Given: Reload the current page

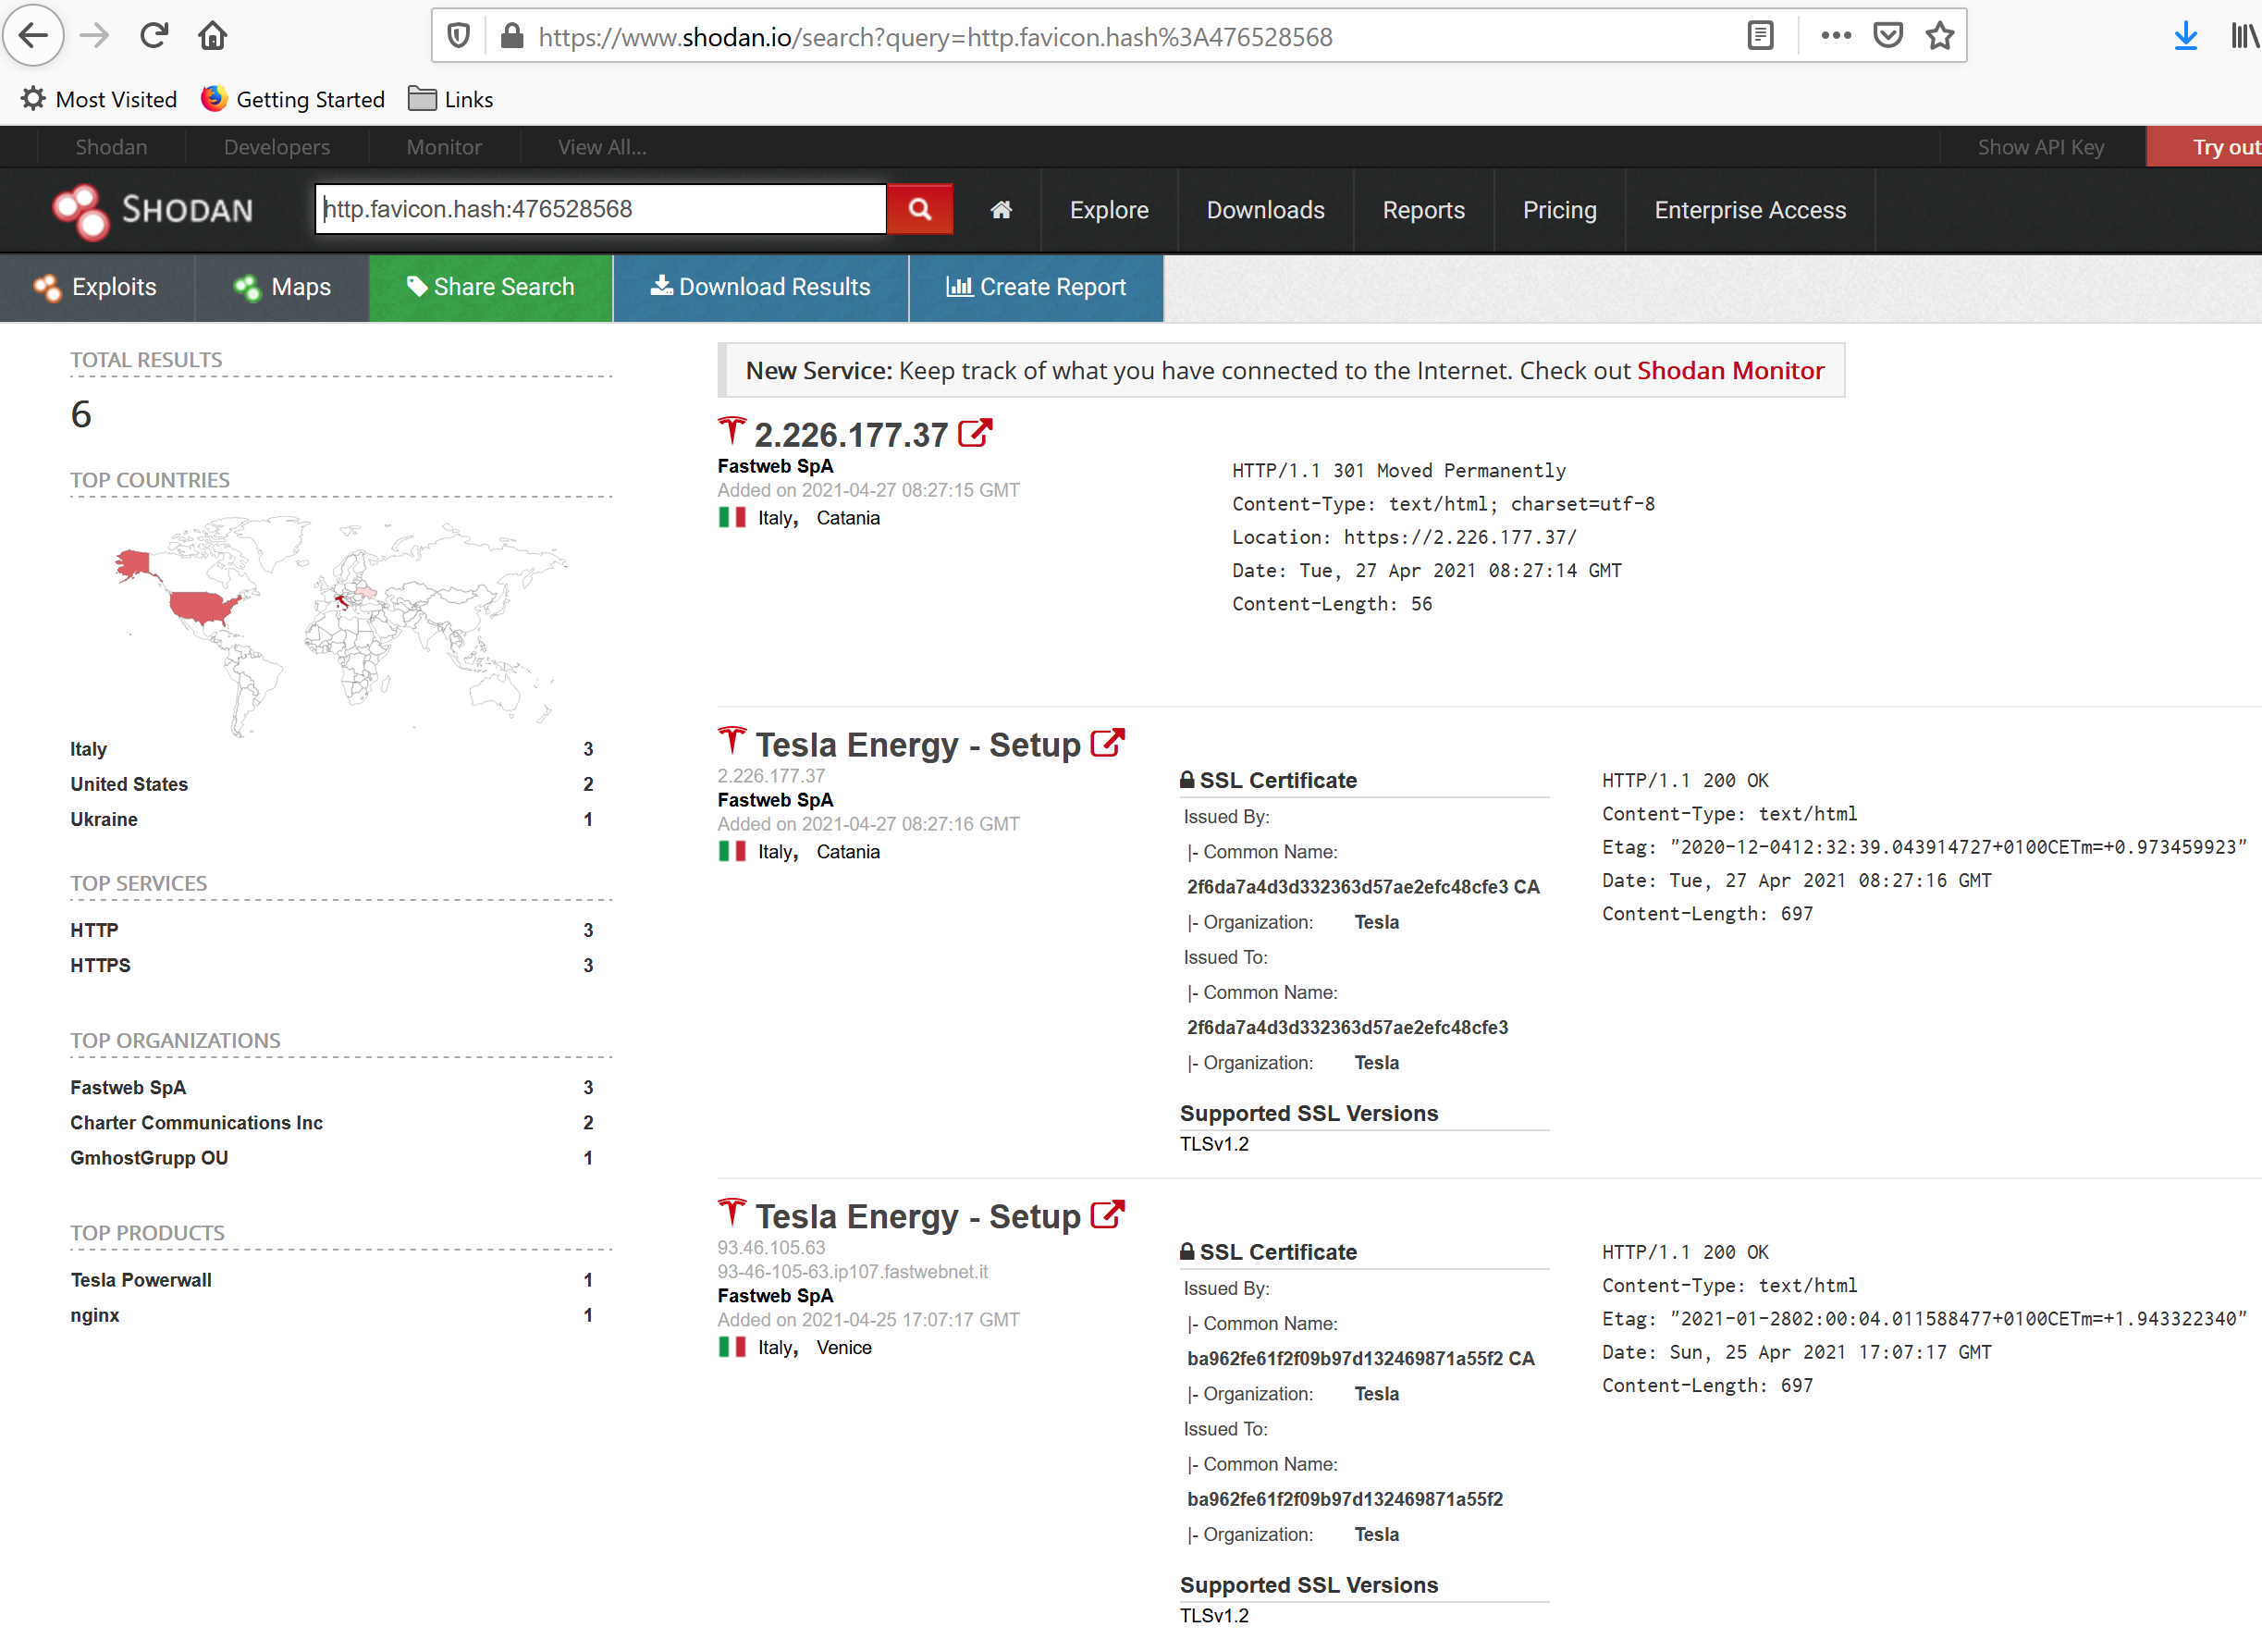Looking at the screenshot, I should pyautogui.click(x=154, y=36).
